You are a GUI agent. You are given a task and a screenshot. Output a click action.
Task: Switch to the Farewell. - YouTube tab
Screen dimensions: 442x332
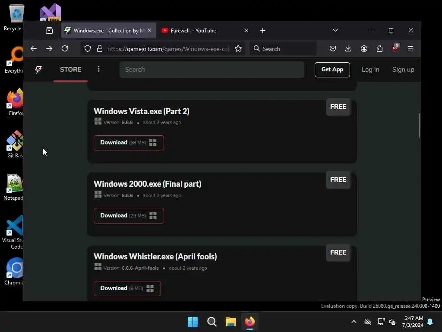[x=205, y=30]
